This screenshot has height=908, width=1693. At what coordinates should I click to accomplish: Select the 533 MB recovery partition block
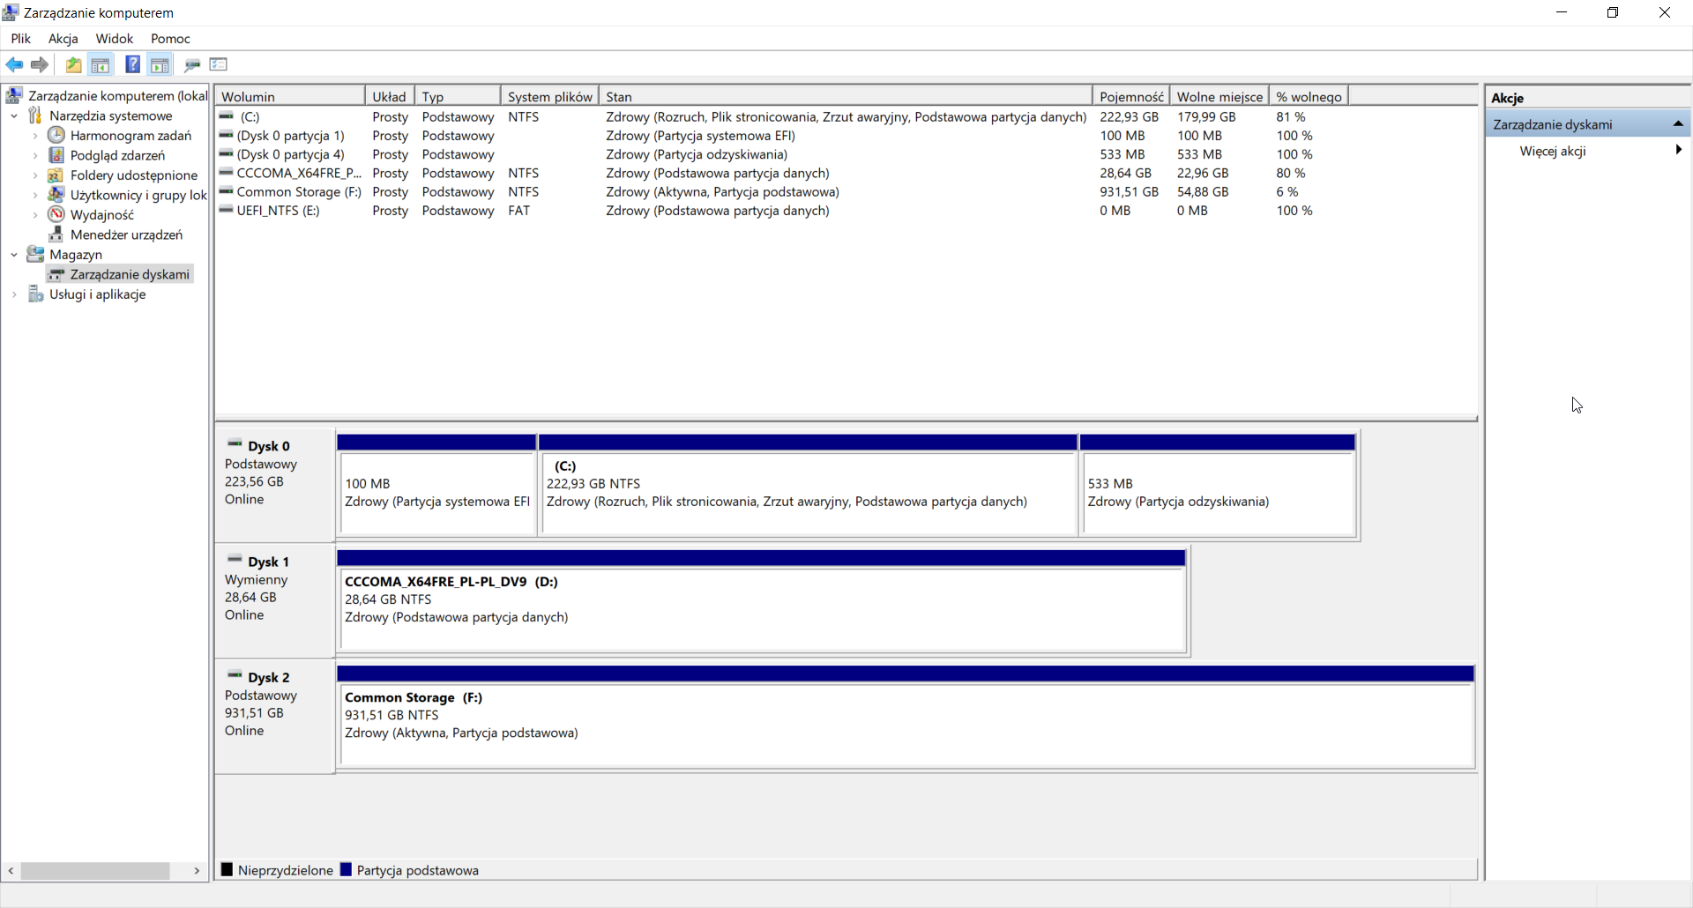[x=1219, y=492]
